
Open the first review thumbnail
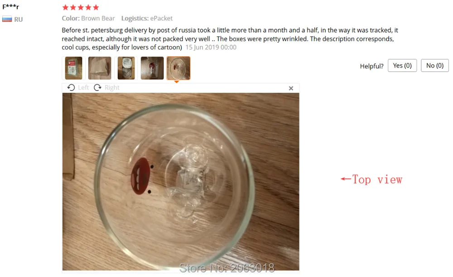pos(73,68)
